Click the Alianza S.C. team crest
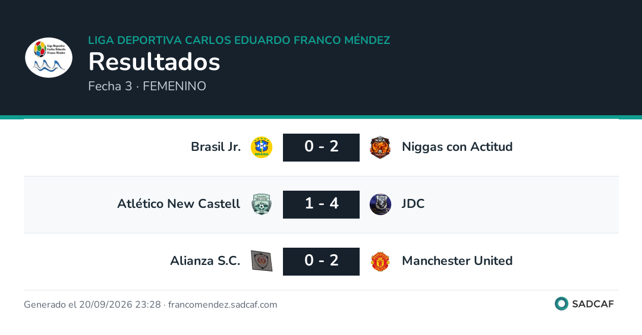The height and width of the screenshot is (335, 642). click(x=262, y=261)
